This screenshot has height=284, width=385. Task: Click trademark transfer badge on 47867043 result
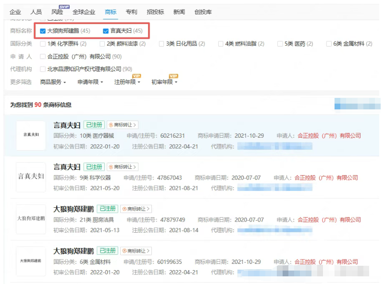point(122,167)
